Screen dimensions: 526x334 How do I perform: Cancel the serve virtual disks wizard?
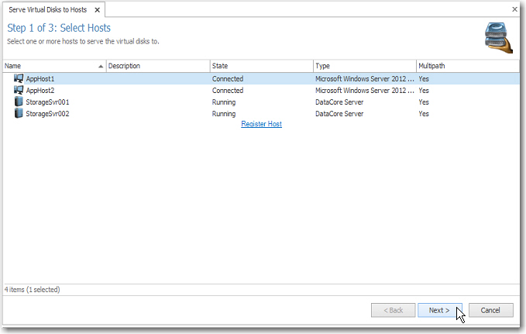pos(490,310)
